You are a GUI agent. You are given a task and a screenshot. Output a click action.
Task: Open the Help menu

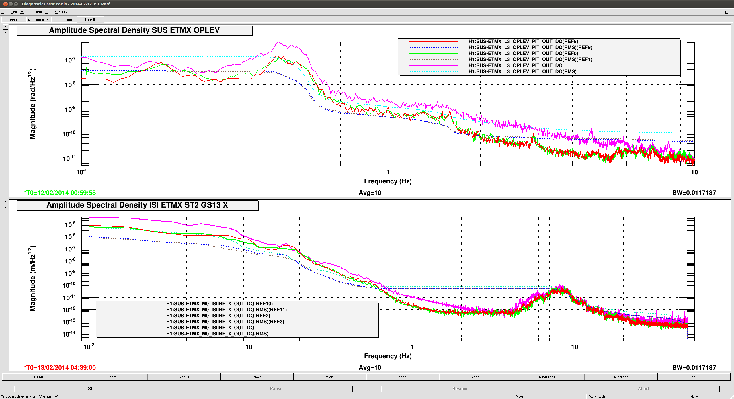(729, 12)
